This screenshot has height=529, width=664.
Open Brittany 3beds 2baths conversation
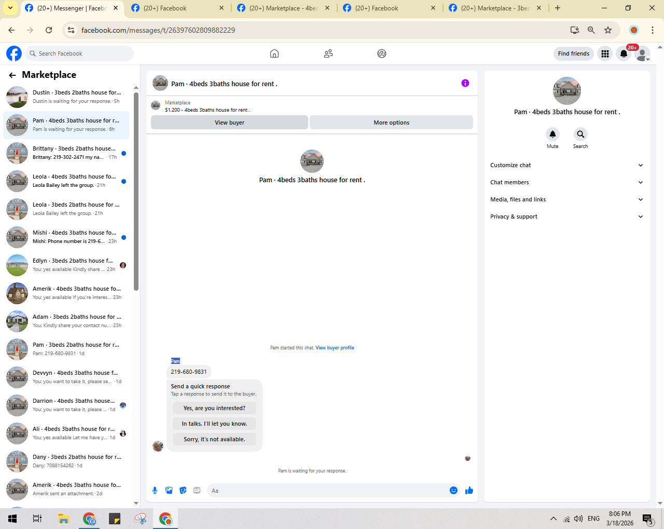click(66, 153)
